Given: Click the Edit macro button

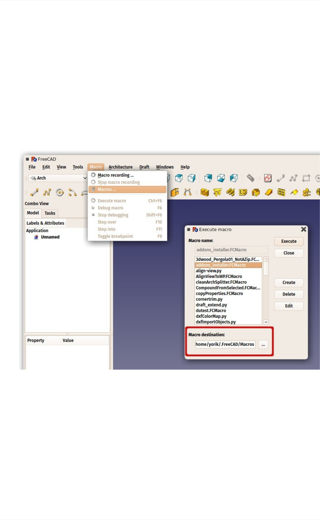Looking at the screenshot, I should pyautogui.click(x=289, y=306).
